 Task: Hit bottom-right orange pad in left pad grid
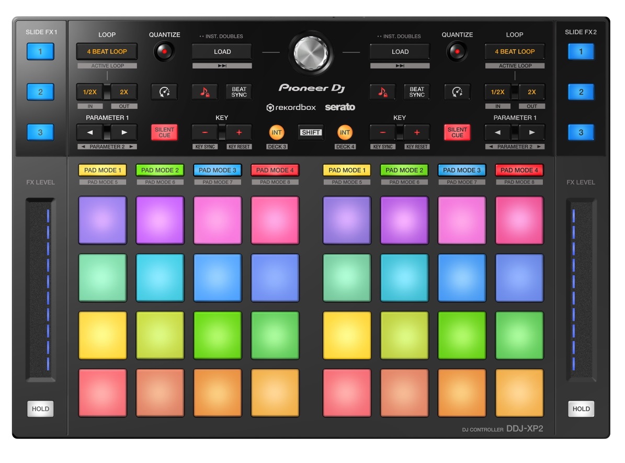click(275, 393)
